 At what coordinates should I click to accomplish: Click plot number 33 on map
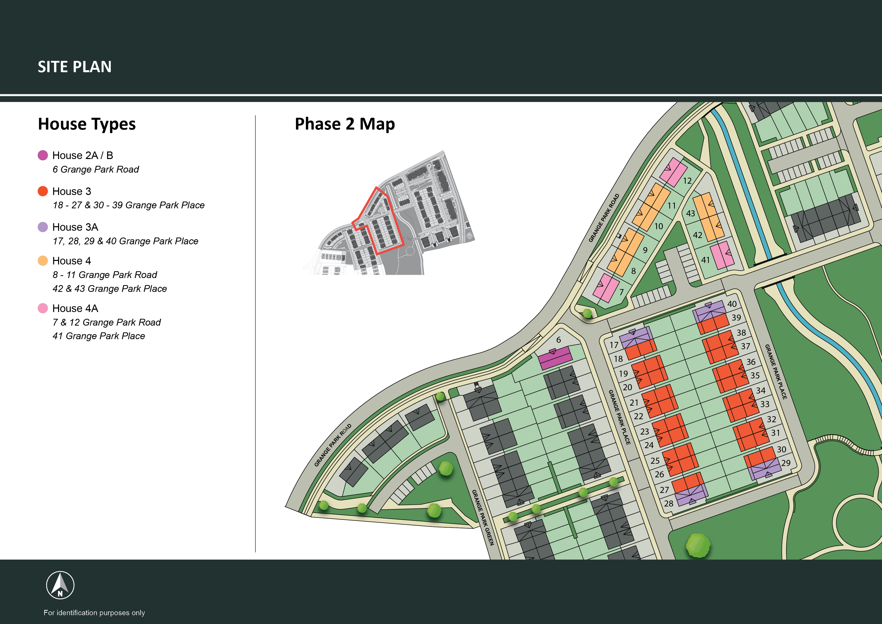[x=764, y=404]
